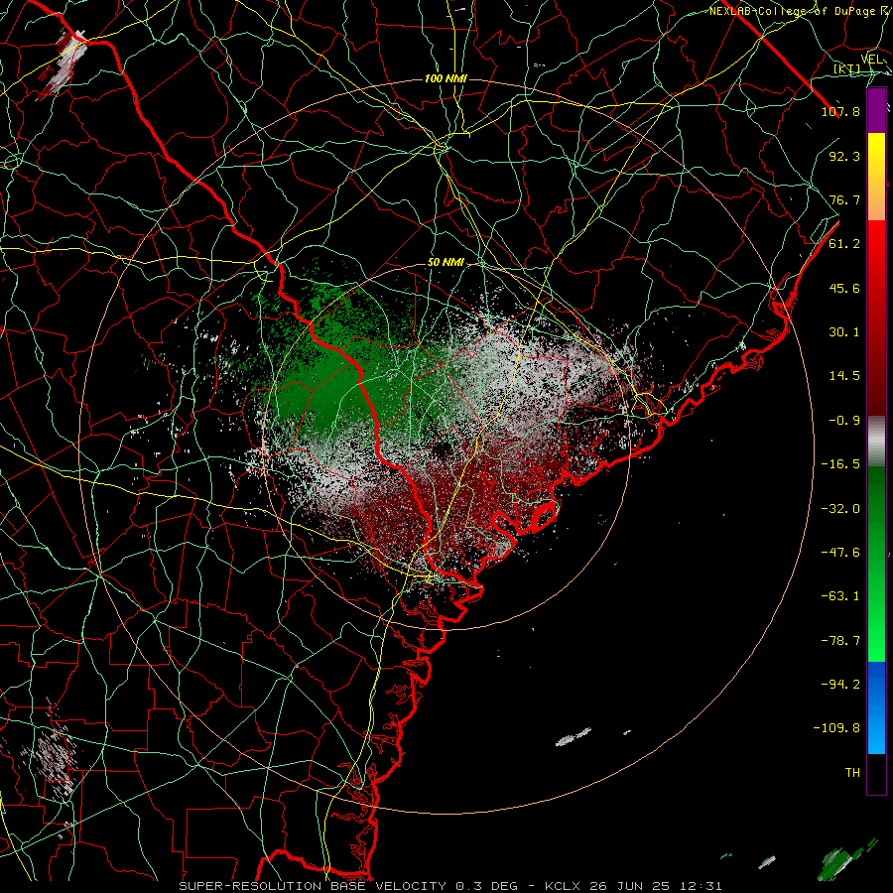Click the 45.6 value on velocity scale
893x893 pixels.
pyautogui.click(x=844, y=288)
